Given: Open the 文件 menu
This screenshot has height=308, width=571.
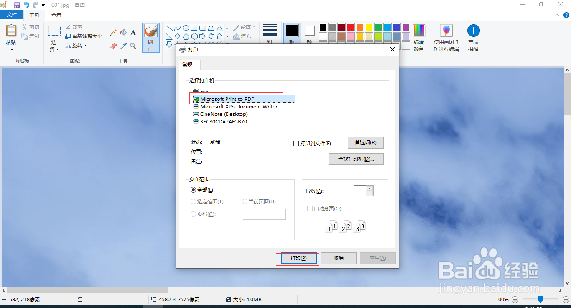Looking at the screenshot, I should coord(12,14).
